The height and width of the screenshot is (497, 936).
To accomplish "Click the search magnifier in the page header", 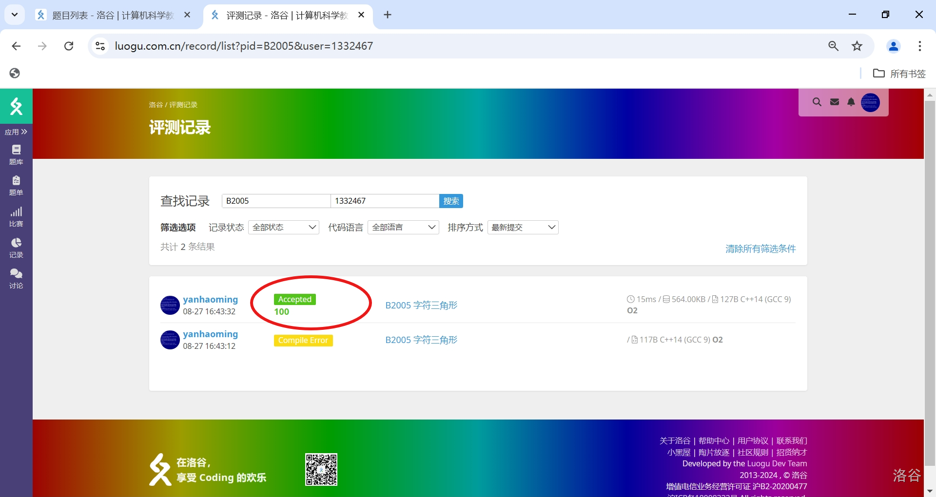I will [x=817, y=102].
